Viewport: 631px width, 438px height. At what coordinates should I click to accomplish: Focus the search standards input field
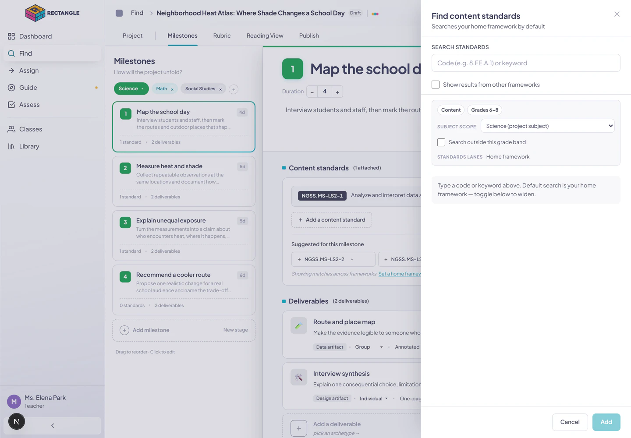pyautogui.click(x=526, y=63)
